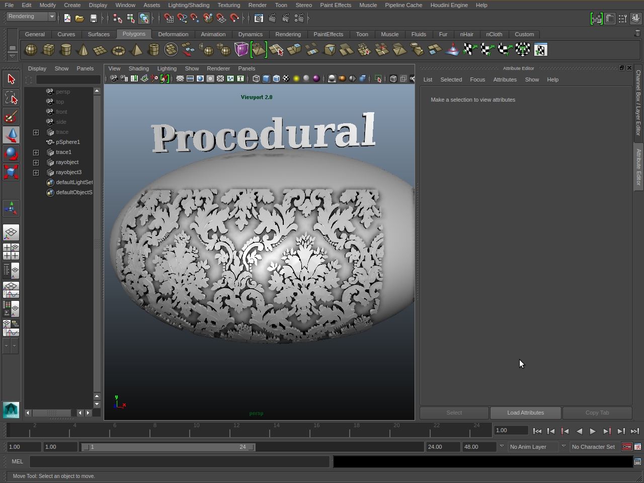Screen dimensions: 644x483
Task: Click the MEL command input field
Action: point(180,461)
